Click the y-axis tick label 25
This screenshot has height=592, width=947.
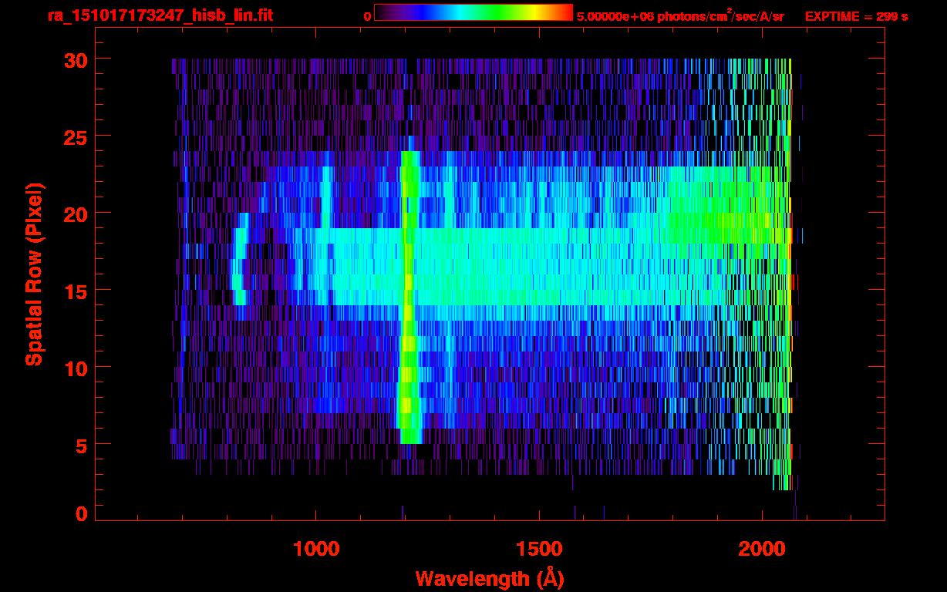(x=75, y=136)
